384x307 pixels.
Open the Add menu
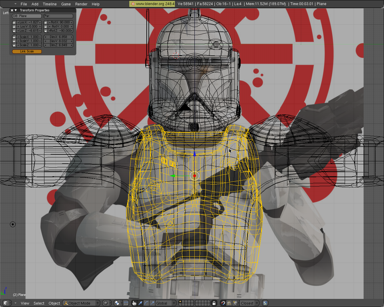coord(35,4)
